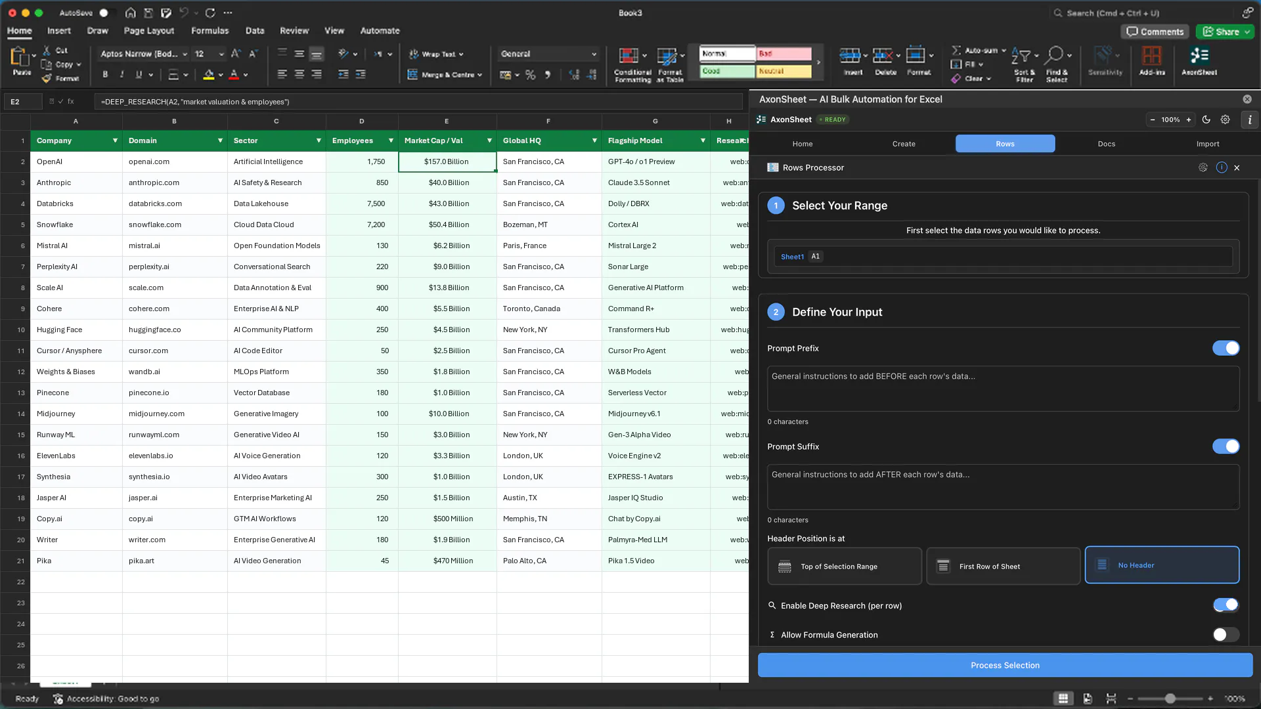Image resolution: width=1261 pixels, height=709 pixels.
Task: Click the AxonSheet info icon
Action: tap(1250, 119)
